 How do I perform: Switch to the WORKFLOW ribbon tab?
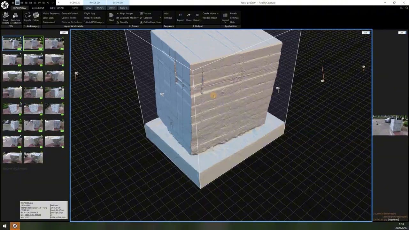pyautogui.click(x=19, y=8)
